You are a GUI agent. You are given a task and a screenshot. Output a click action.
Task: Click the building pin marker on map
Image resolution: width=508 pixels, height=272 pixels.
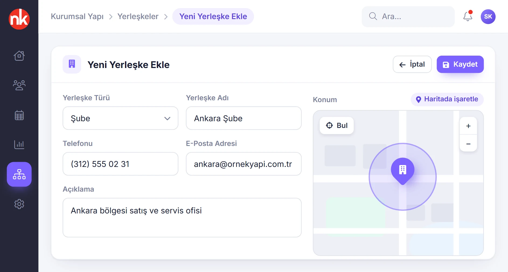click(403, 171)
